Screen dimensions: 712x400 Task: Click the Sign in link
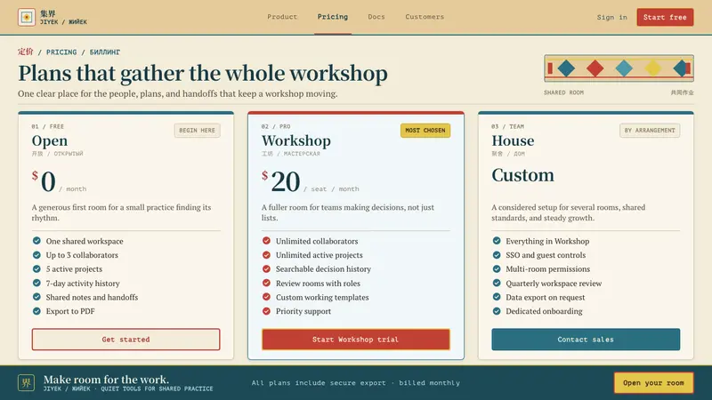[x=611, y=17]
